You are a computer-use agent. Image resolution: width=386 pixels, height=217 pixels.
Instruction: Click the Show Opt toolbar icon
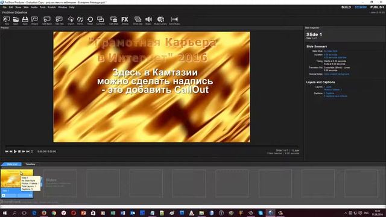coord(138,20)
